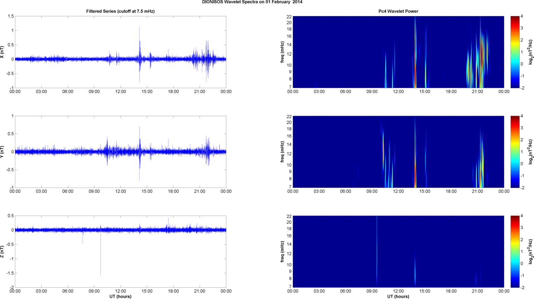Click the 18:00 tick under X spectrogram
This screenshot has width=534, height=299.
pos(451,92)
